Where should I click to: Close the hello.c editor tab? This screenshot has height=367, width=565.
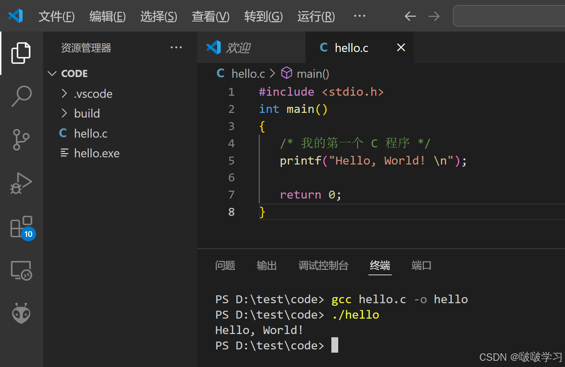(x=401, y=48)
